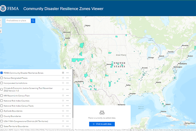Click legend icon for ZipCode Boundaries layer
This screenshot has height=131, width=196.
coord(63,111)
